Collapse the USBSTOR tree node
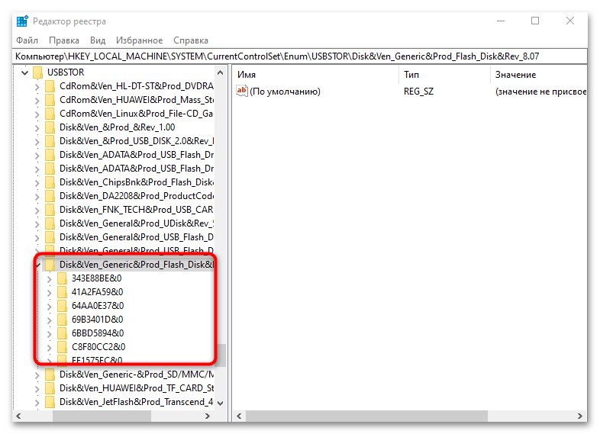The width and height of the screenshot is (600, 434). pyautogui.click(x=25, y=72)
